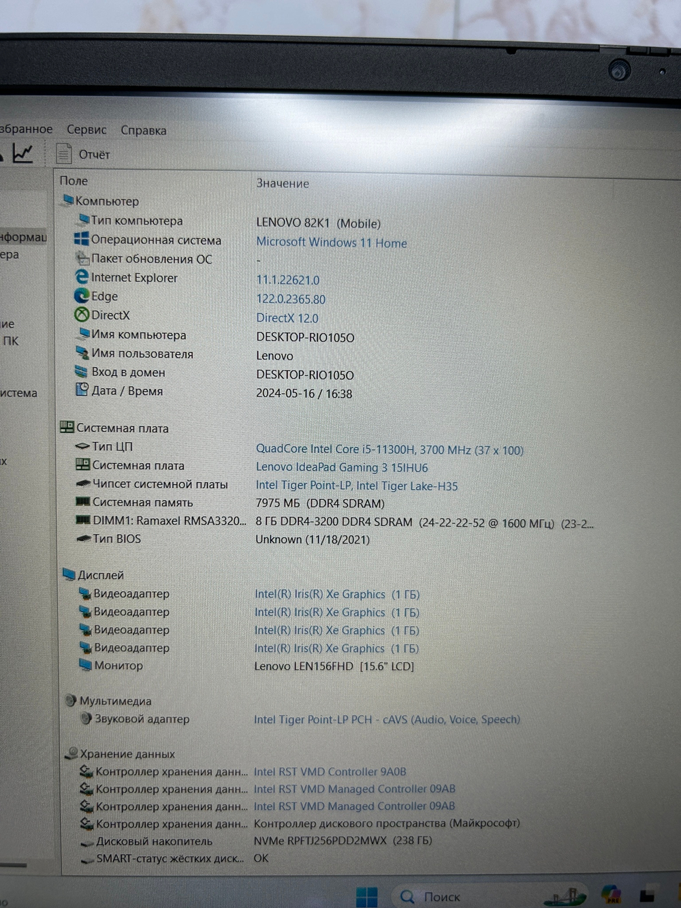The height and width of the screenshot is (908, 681).
Task: Click the Дата / Время clock icon
Action: 82,390
